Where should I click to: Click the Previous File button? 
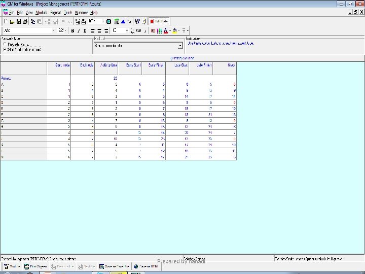coord(62,266)
